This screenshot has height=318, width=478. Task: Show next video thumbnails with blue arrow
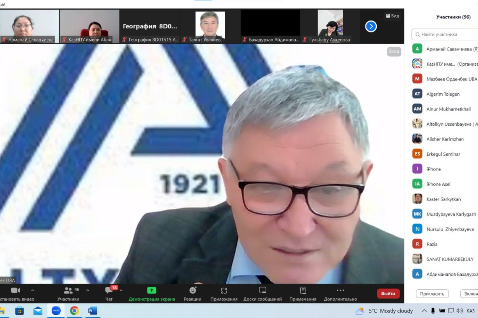click(x=371, y=26)
